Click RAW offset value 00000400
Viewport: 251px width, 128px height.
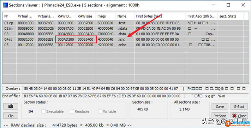pos(66,23)
